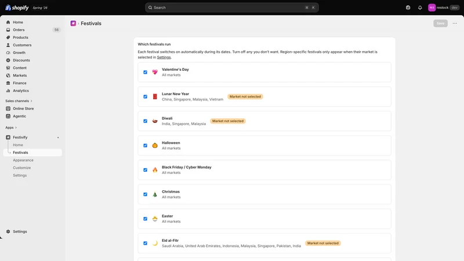Screen dimensions: 464x261
Task: Click the Festivals page title
Action: pyautogui.click(x=91, y=23)
